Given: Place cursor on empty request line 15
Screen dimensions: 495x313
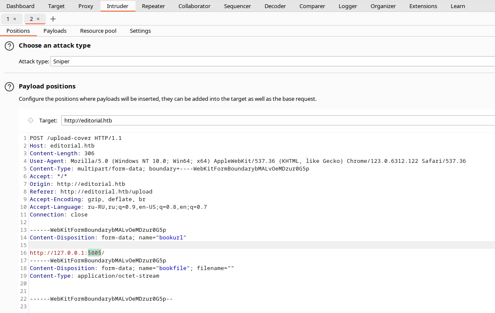Looking at the screenshot, I should (262, 245).
